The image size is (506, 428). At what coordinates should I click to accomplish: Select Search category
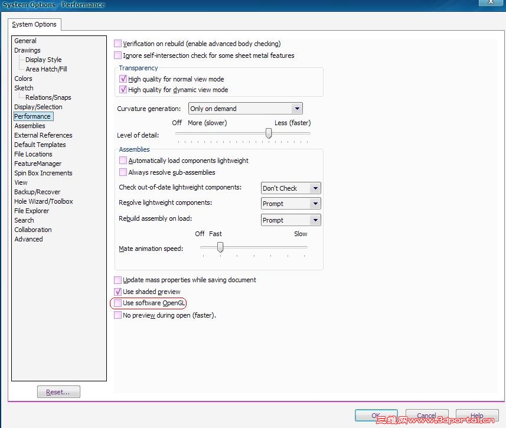[x=24, y=220]
